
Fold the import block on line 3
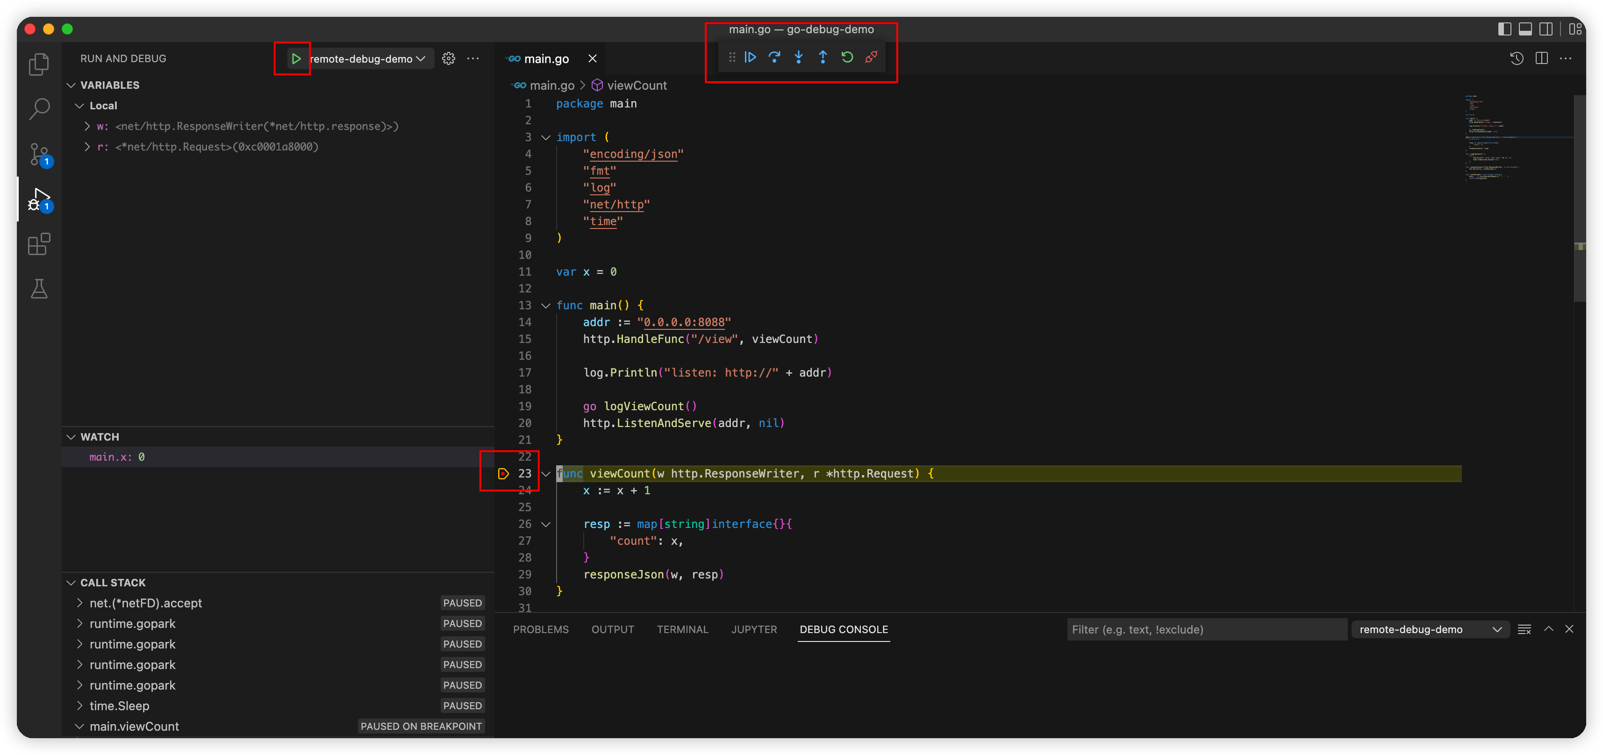546,137
